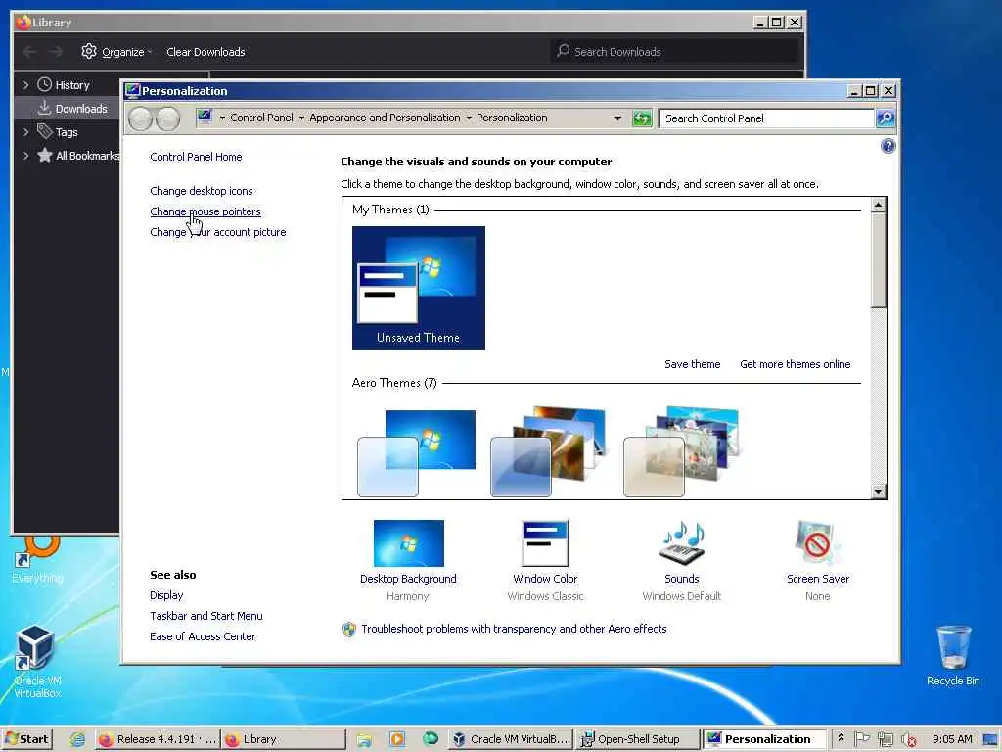Image resolution: width=1002 pixels, height=752 pixels.
Task: Click Change your account picture link
Action: [x=218, y=232]
